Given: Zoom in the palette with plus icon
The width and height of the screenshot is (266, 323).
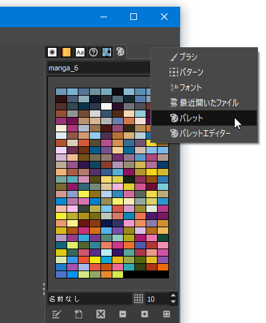Looking at the screenshot, I should (144, 314).
